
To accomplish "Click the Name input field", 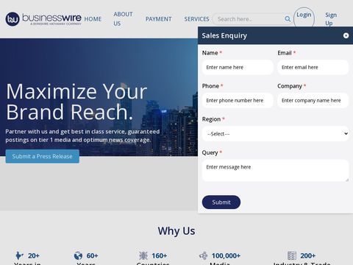I will [x=238, y=67].
